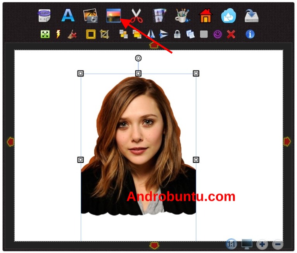Click the broom clear icon

click(72, 34)
